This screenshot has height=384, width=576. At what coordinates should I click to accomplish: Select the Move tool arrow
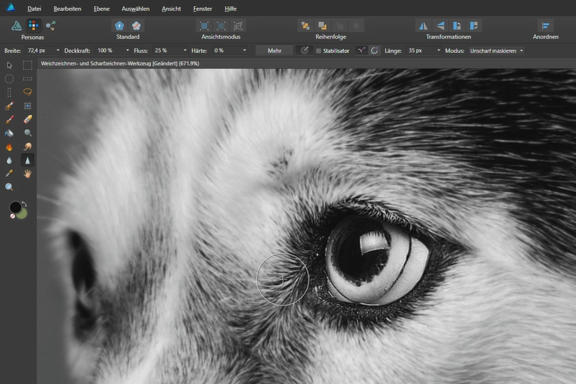pyautogui.click(x=9, y=65)
